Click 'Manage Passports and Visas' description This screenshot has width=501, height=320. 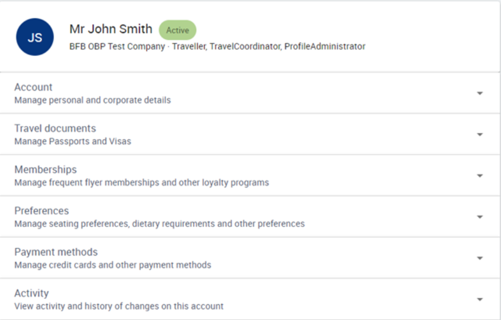73,141
